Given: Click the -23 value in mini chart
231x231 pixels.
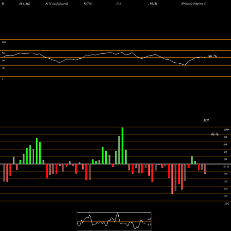Looking at the screenshot, I should (x=149, y=219).
